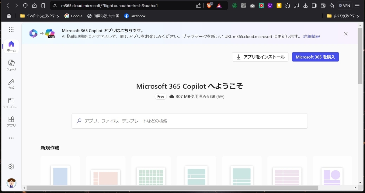
Task: Click the horizontal scrollbar at bottom
Action: click(x=172, y=188)
